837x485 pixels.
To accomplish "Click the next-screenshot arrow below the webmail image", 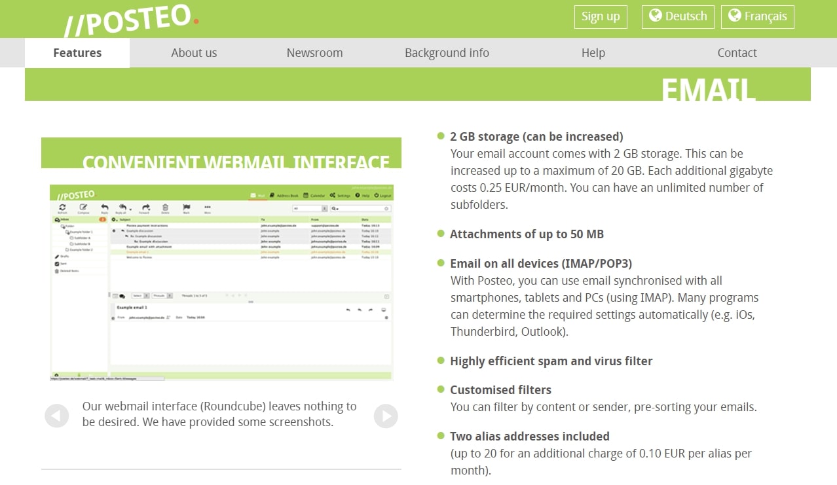I will 386,416.
